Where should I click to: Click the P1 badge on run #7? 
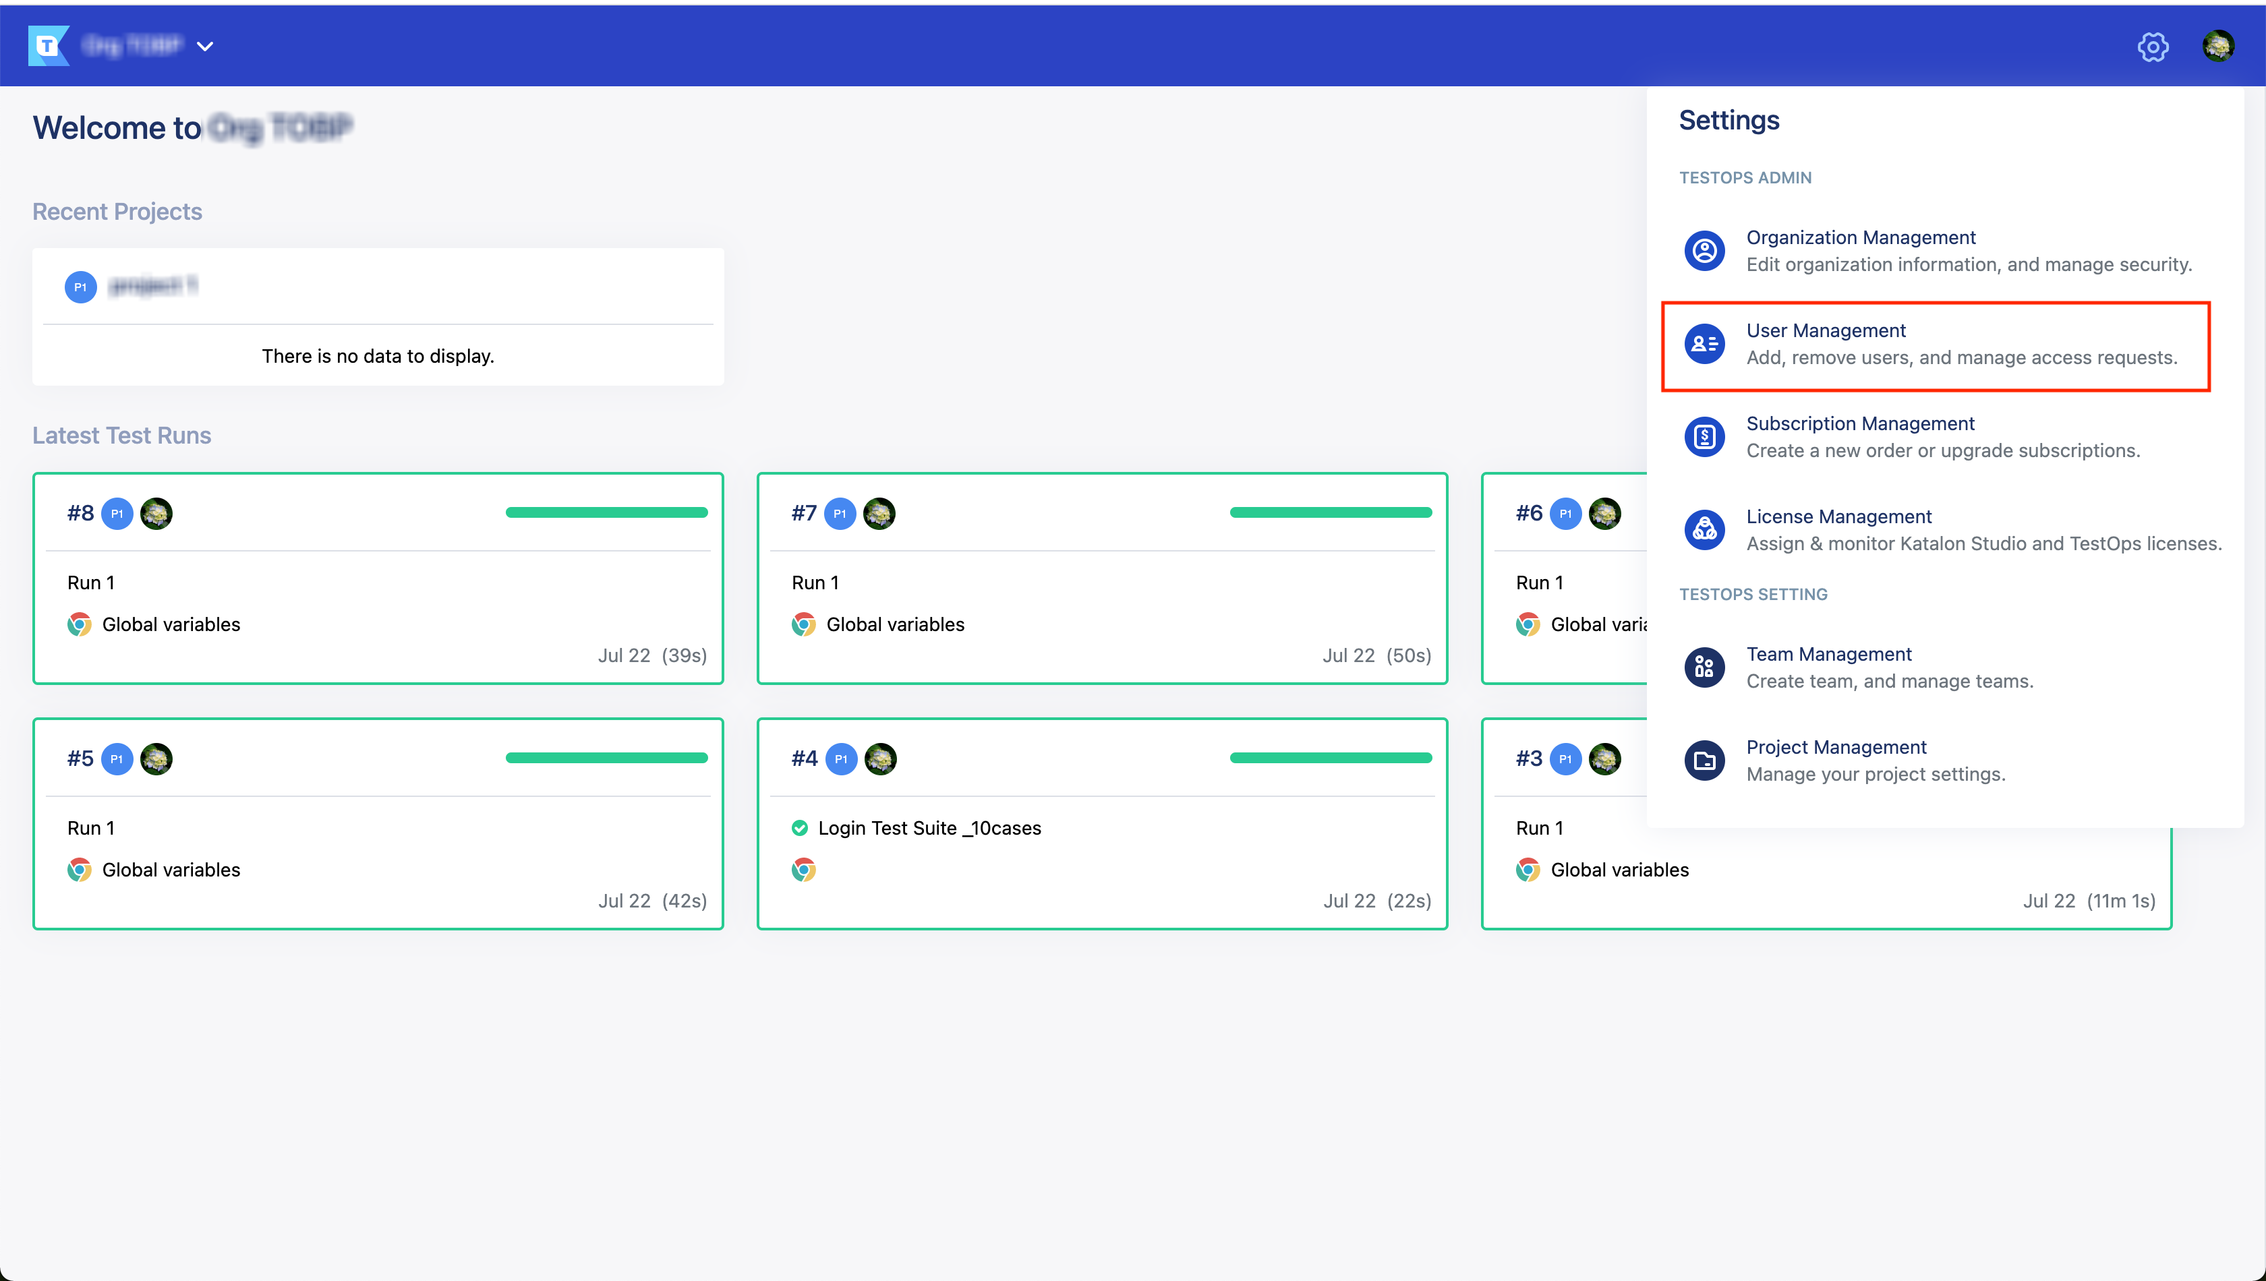pos(840,514)
